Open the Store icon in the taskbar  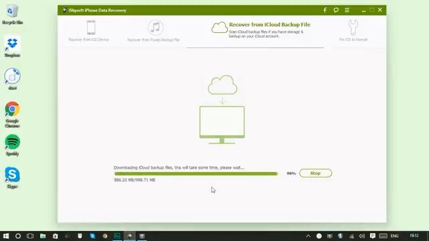pyautogui.click(x=55, y=236)
